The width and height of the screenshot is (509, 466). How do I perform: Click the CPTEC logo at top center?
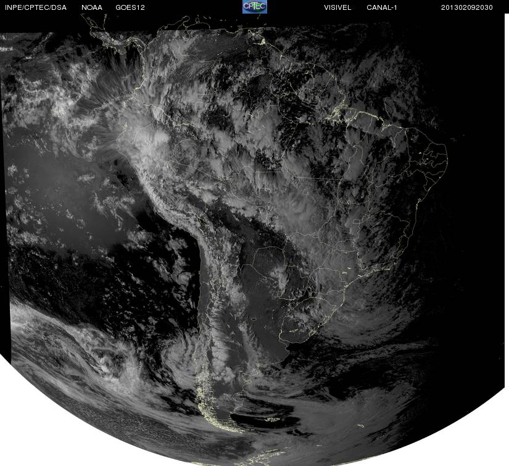pos(255,7)
